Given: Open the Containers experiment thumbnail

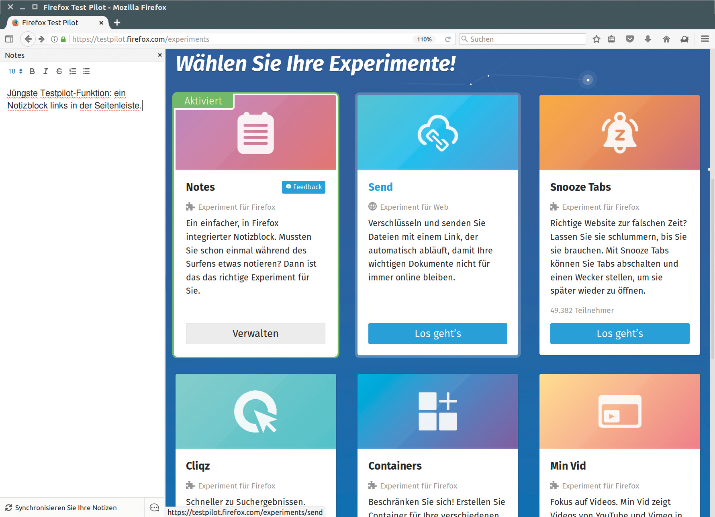Looking at the screenshot, I should (x=438, y=411).
